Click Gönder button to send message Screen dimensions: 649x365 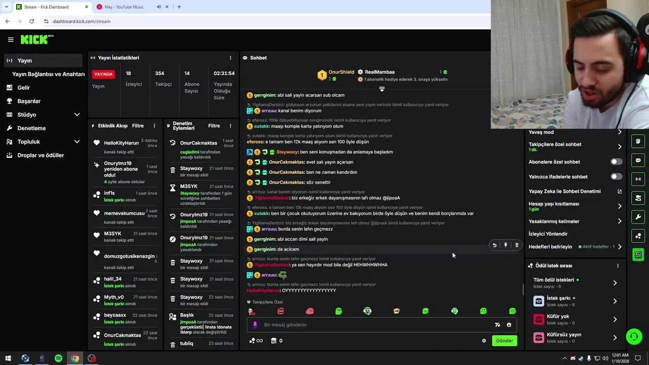[504, 341]
